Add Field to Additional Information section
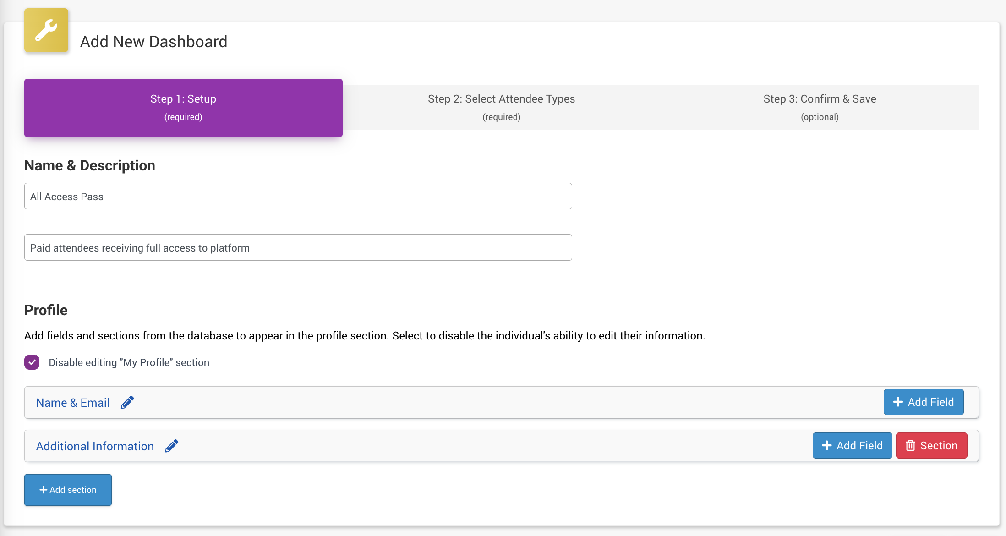The width and height of the screenshot is (1006, 536). pos(852,445)
